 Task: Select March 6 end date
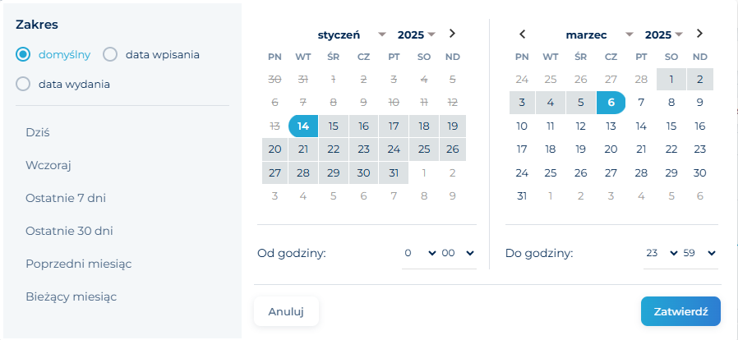(x=611, y=103)
